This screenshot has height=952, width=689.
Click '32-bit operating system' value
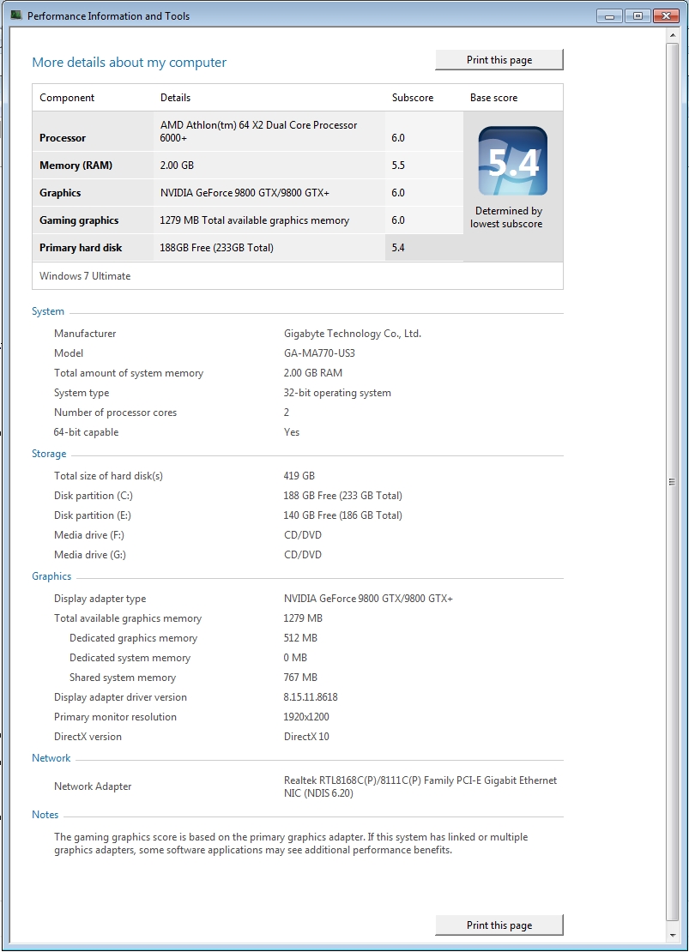[x=337, y=393]
